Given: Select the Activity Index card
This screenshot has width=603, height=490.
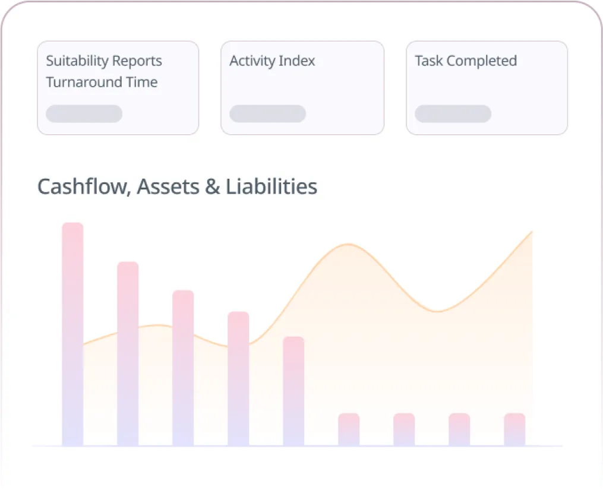Looking at the screenshot, I should (302, 88).
